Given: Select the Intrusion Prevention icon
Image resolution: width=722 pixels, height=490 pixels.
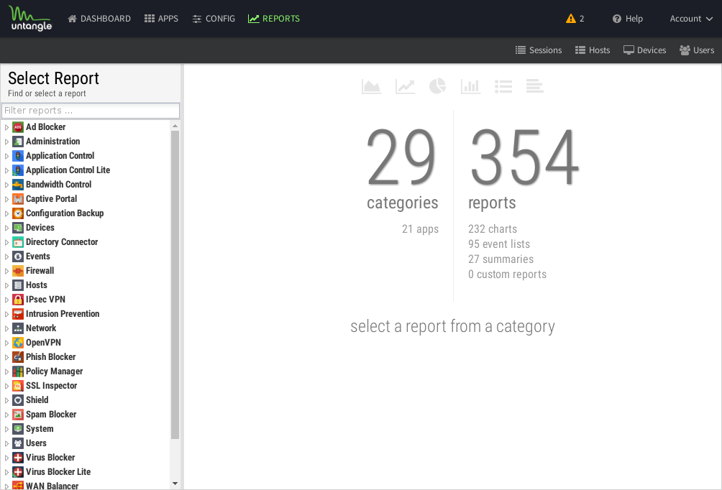Looking at the screenshot, I should [18, 314].
